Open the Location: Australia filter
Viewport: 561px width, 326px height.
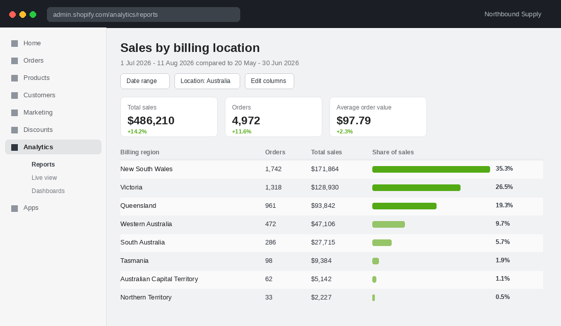click(x=207, y=81)
